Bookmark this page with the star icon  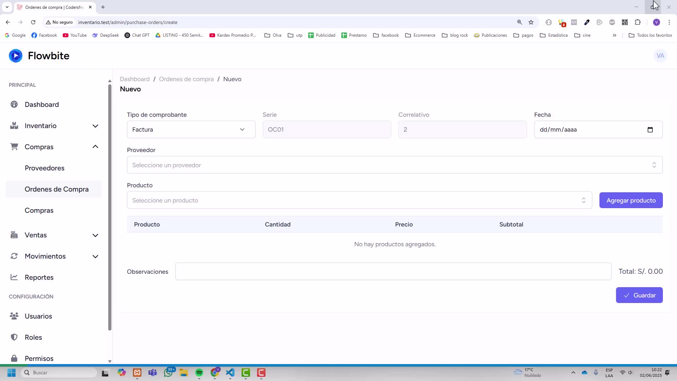click(531, 22)
